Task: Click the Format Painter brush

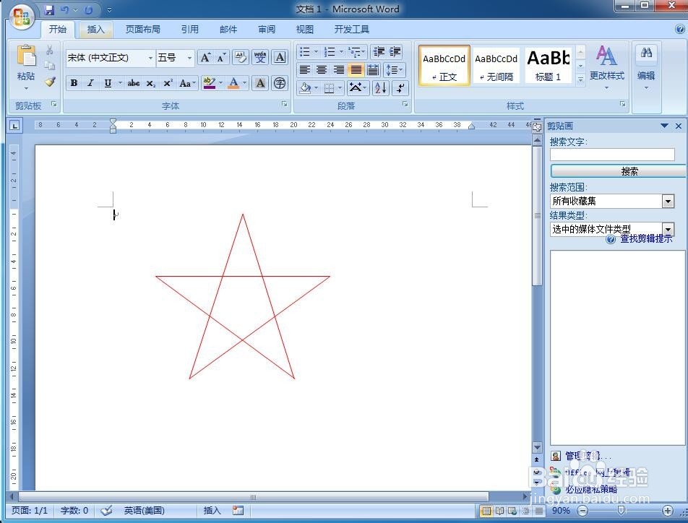Action: pos(50,82)
